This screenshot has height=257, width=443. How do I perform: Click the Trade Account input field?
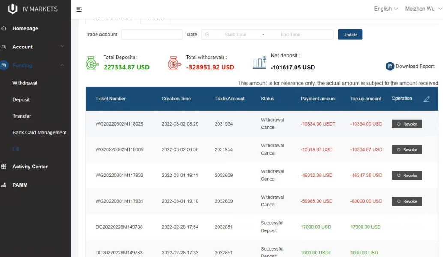pos(152,35)
